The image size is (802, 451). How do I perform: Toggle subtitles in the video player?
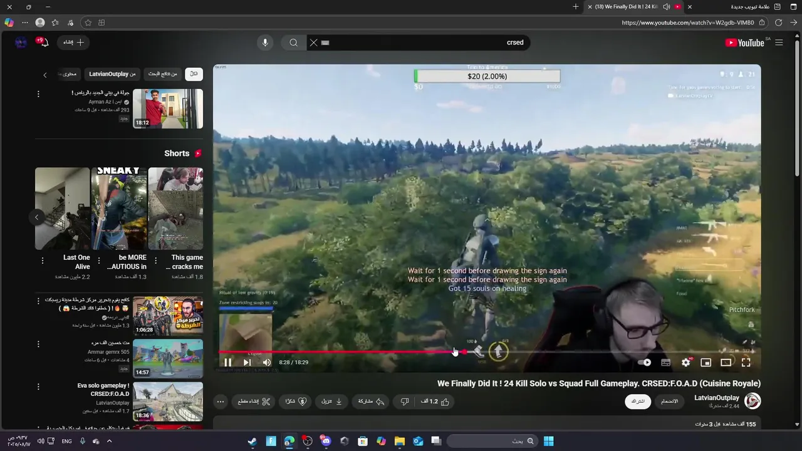[x=665, y=362]
